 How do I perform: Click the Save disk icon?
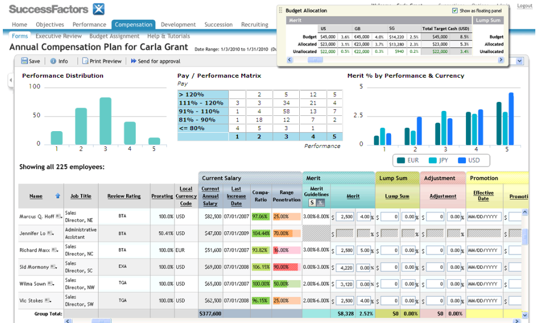click(x=25, y=61)
